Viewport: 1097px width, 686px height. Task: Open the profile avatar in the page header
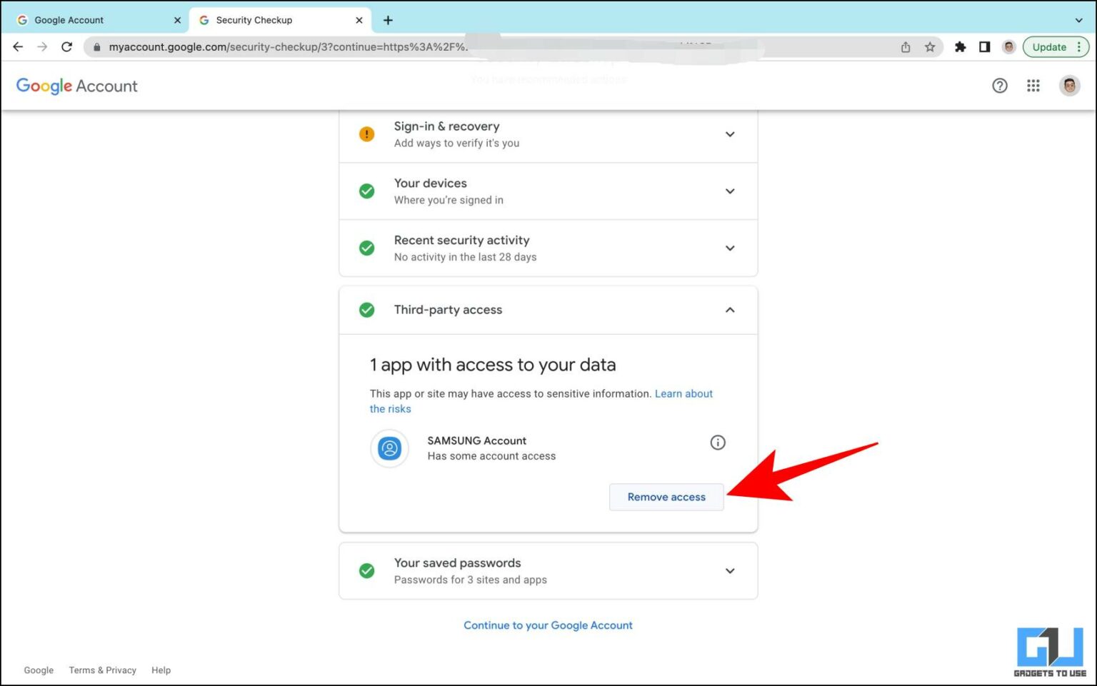tap(1069, 86)
